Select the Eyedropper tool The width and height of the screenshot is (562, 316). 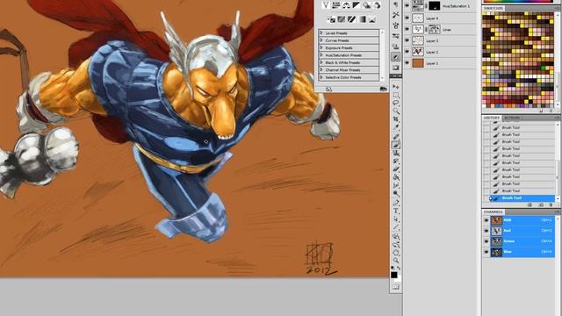(396, 127)
